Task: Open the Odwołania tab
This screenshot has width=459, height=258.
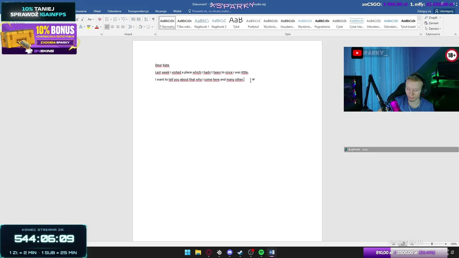Action: tap(114, 11)
